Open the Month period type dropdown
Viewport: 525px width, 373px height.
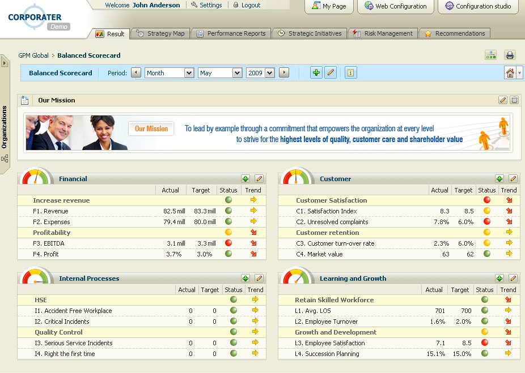[169, 73]
